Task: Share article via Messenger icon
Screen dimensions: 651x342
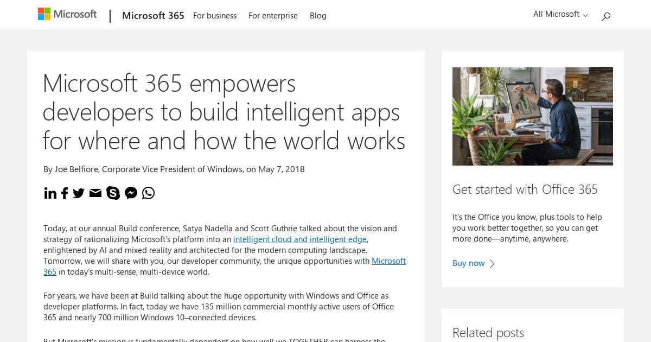Action: pyautogui.click(x=131, y=193)
